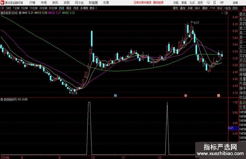Click the MA5: 5.21 indicator label

click(28, 13)
